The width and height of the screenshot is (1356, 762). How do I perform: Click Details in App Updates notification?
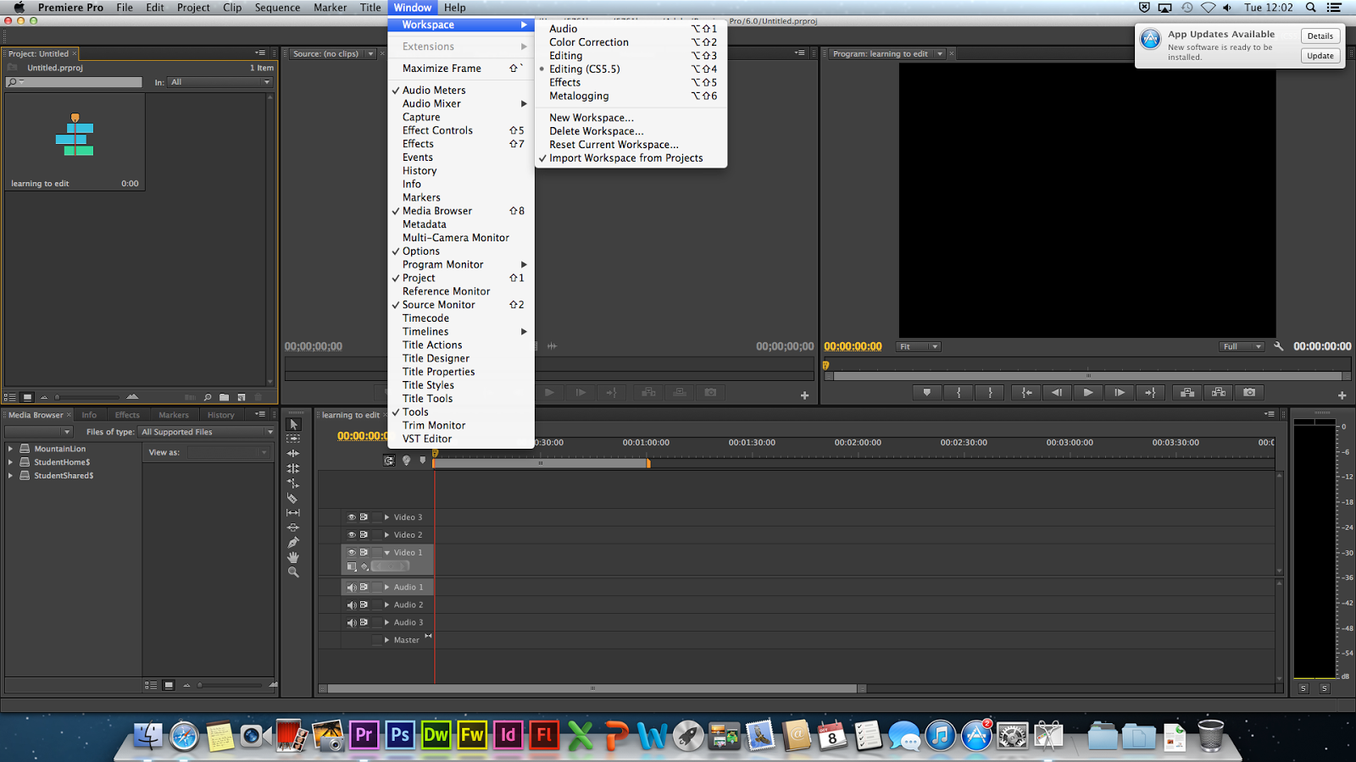[x=1320, y=36]
